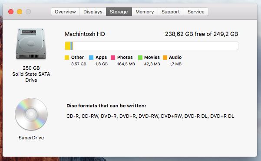Screen dimensions: 261x161
Task: Click the SuperDrive disc icon
Action: tap(31, 114)
